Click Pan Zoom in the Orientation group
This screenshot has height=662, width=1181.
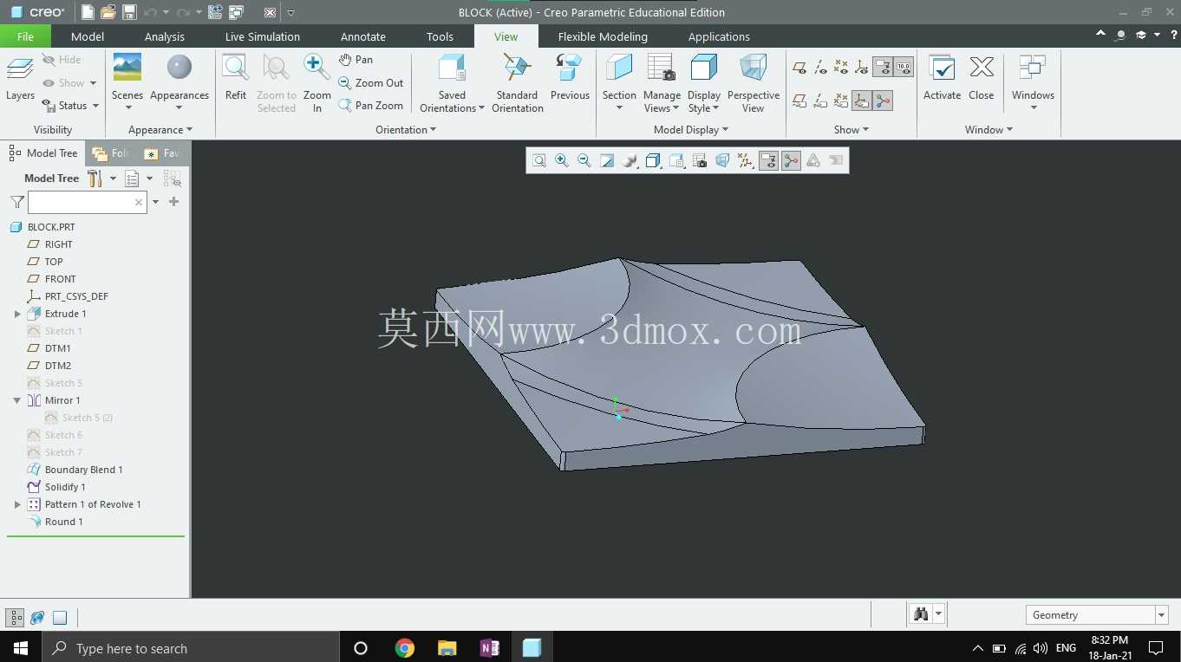click(371, 106)
